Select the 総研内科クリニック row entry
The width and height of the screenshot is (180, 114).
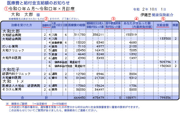(x=16, y=74)
